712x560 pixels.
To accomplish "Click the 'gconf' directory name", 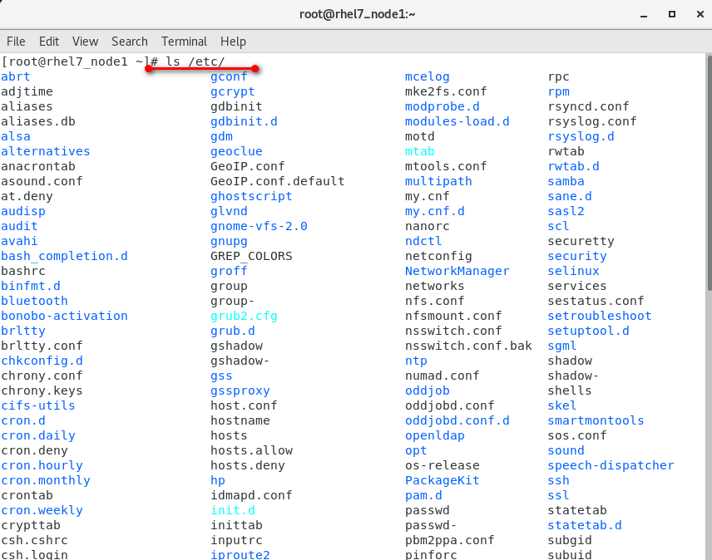I will 229,76.
